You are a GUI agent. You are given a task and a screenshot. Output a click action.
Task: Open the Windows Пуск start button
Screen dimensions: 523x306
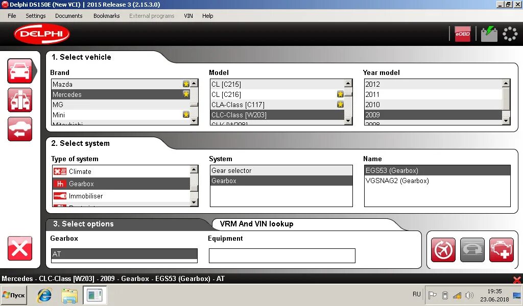click(14, 295)
